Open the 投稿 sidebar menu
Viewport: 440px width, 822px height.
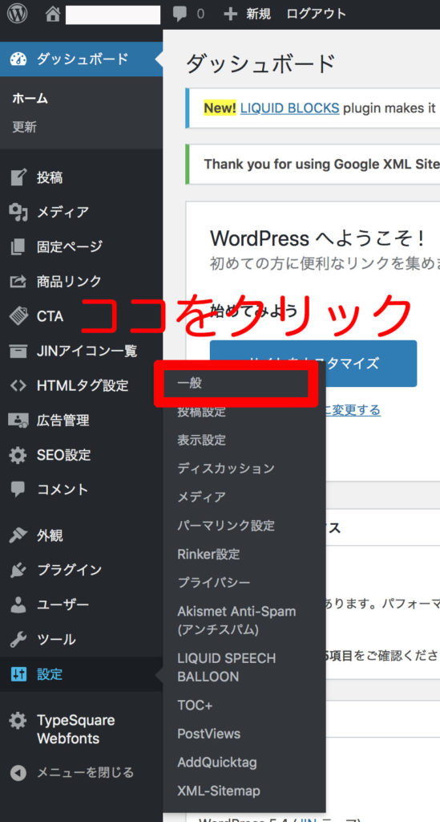click(50, 177)
